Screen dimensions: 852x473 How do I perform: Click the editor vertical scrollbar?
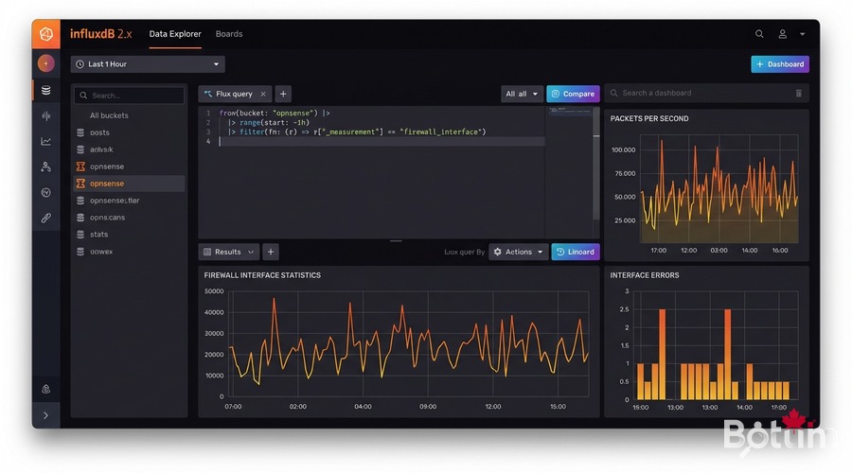pyautogui.click(x=596, y=163)
